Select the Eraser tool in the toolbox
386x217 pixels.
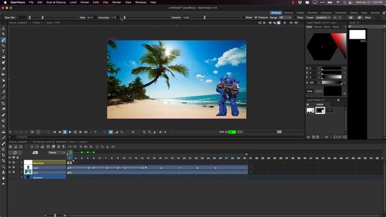pyautogui.click(x=4, y=69)
